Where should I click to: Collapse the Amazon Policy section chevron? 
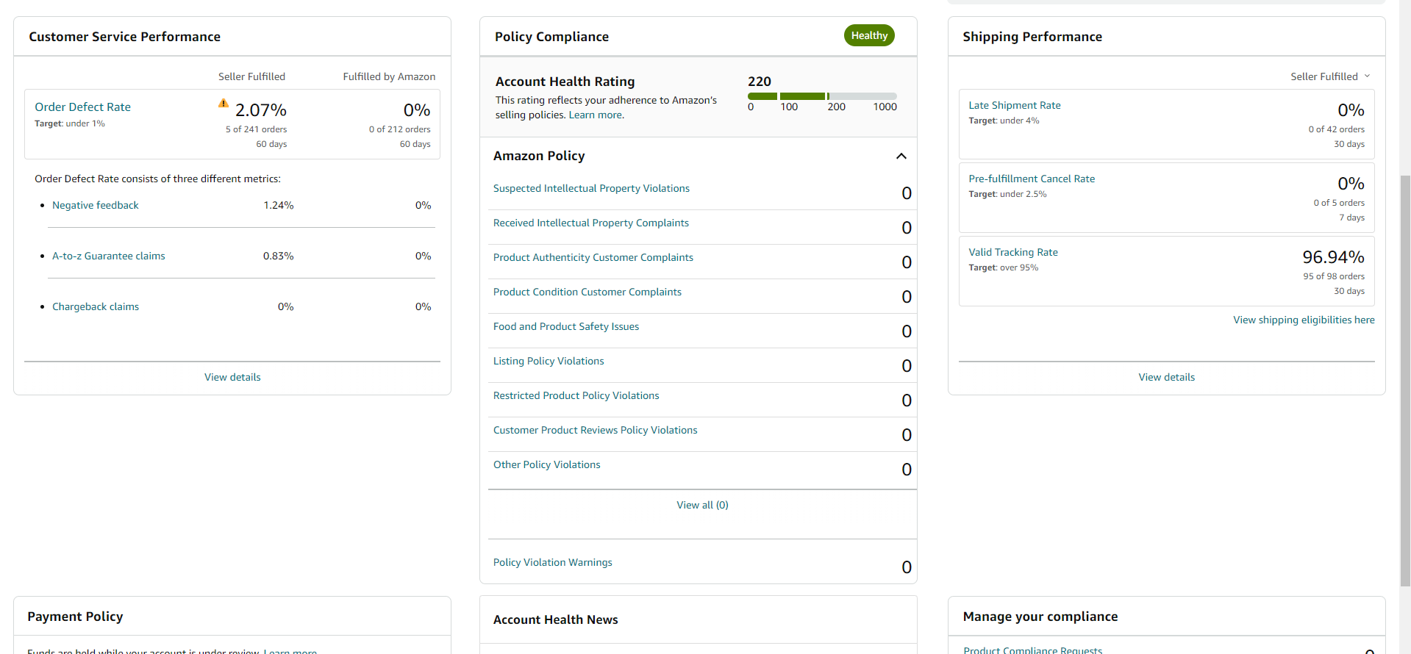coord(901,156)
